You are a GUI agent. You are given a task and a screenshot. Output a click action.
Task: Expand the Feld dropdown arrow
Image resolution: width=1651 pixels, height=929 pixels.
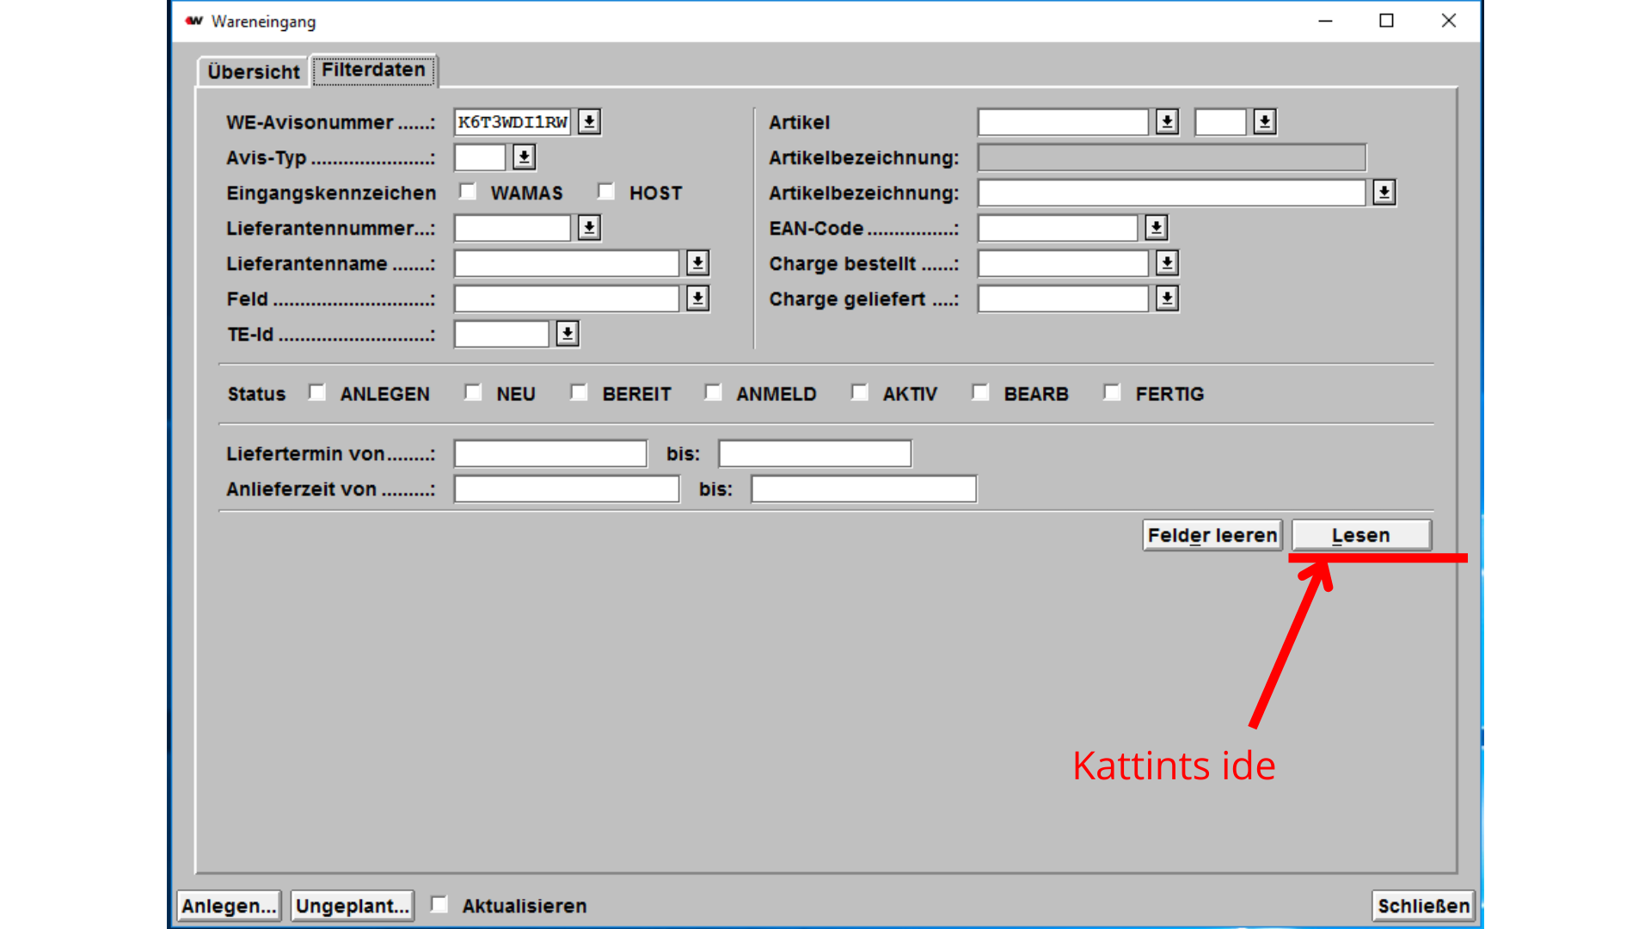697,298
